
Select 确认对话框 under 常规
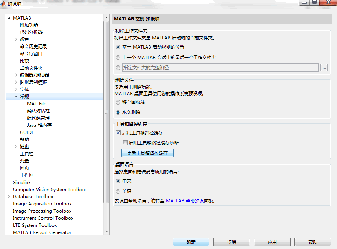(x=38, y=111)
